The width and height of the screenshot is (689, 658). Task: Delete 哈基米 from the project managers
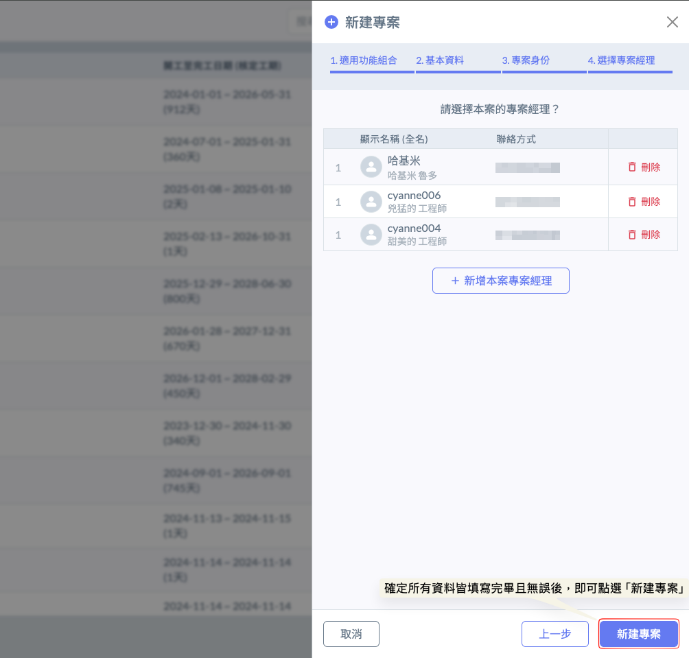[x=644, y=167]
